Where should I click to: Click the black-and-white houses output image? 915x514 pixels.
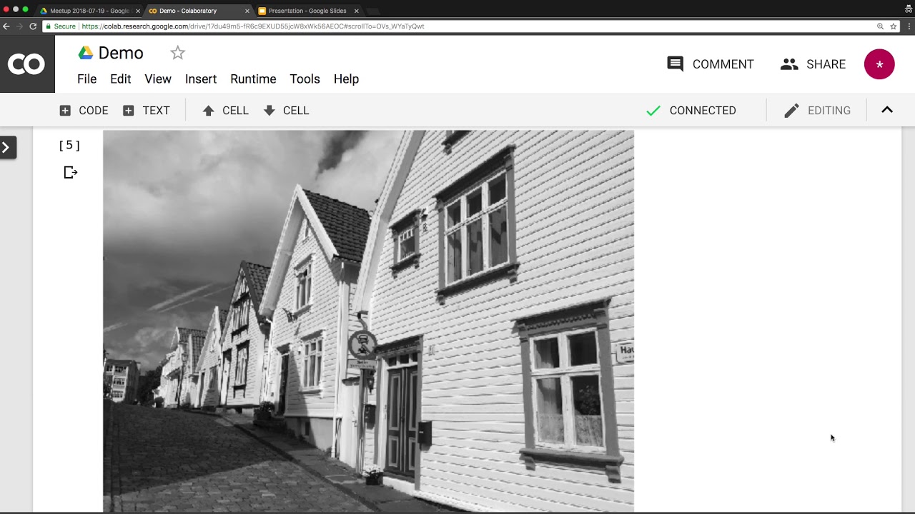(x=368, y=321)
